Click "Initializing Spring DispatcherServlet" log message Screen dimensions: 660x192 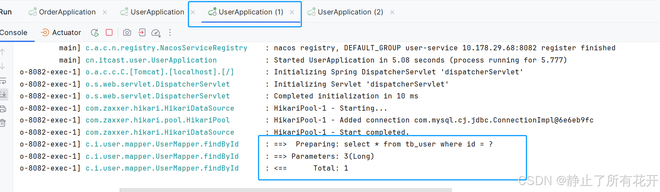tap(399, 72)
